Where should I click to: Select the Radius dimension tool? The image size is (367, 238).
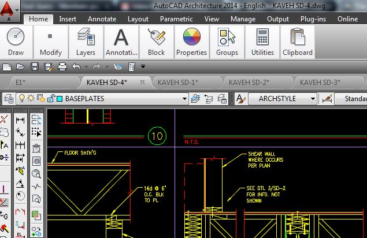(20, 196)
